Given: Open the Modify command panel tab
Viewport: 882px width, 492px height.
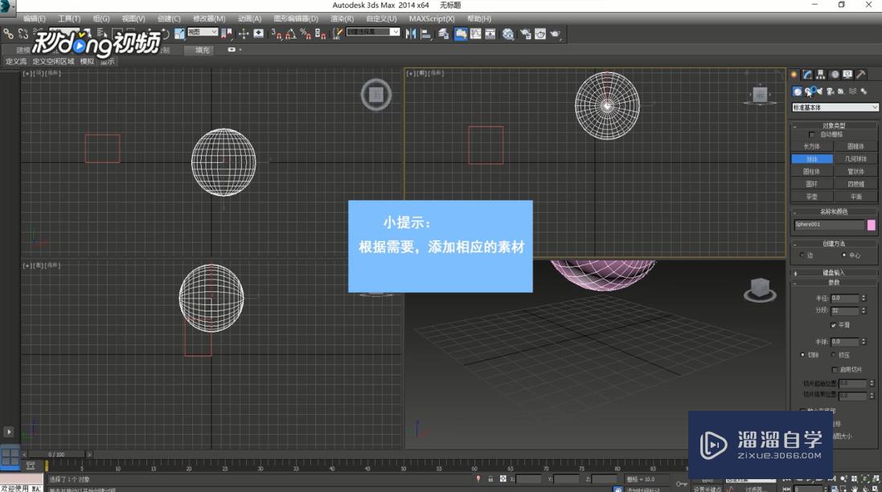Looking at the screenshot, I should click(x=807, y=75).
